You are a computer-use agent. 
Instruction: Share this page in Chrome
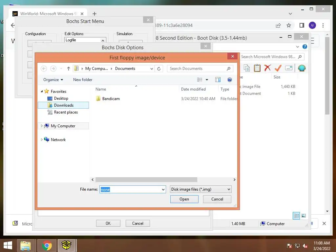pos(278,26)
